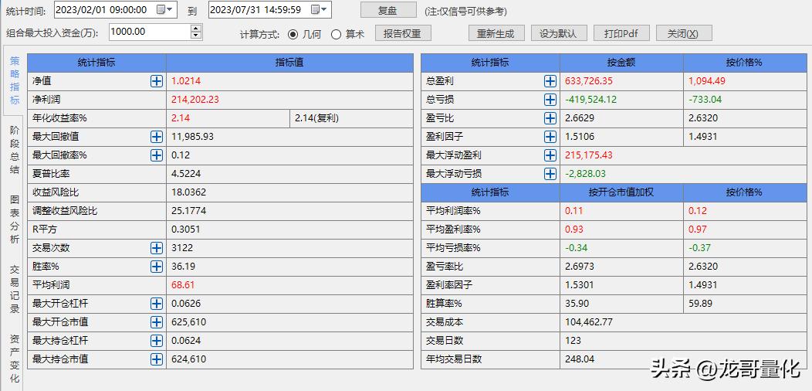Viewport: 812px width, 391px height.
Task: Click the 最大浮动盈利 value 215,175.43
Action: [589, 155]
